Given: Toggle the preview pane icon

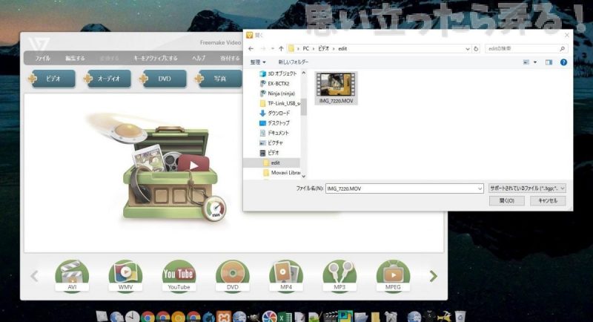Looking at the screenshot, I should (x=549, y=62).
